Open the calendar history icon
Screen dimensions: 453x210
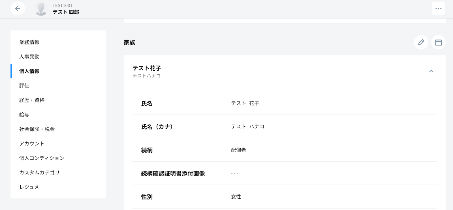coord(438,42)
